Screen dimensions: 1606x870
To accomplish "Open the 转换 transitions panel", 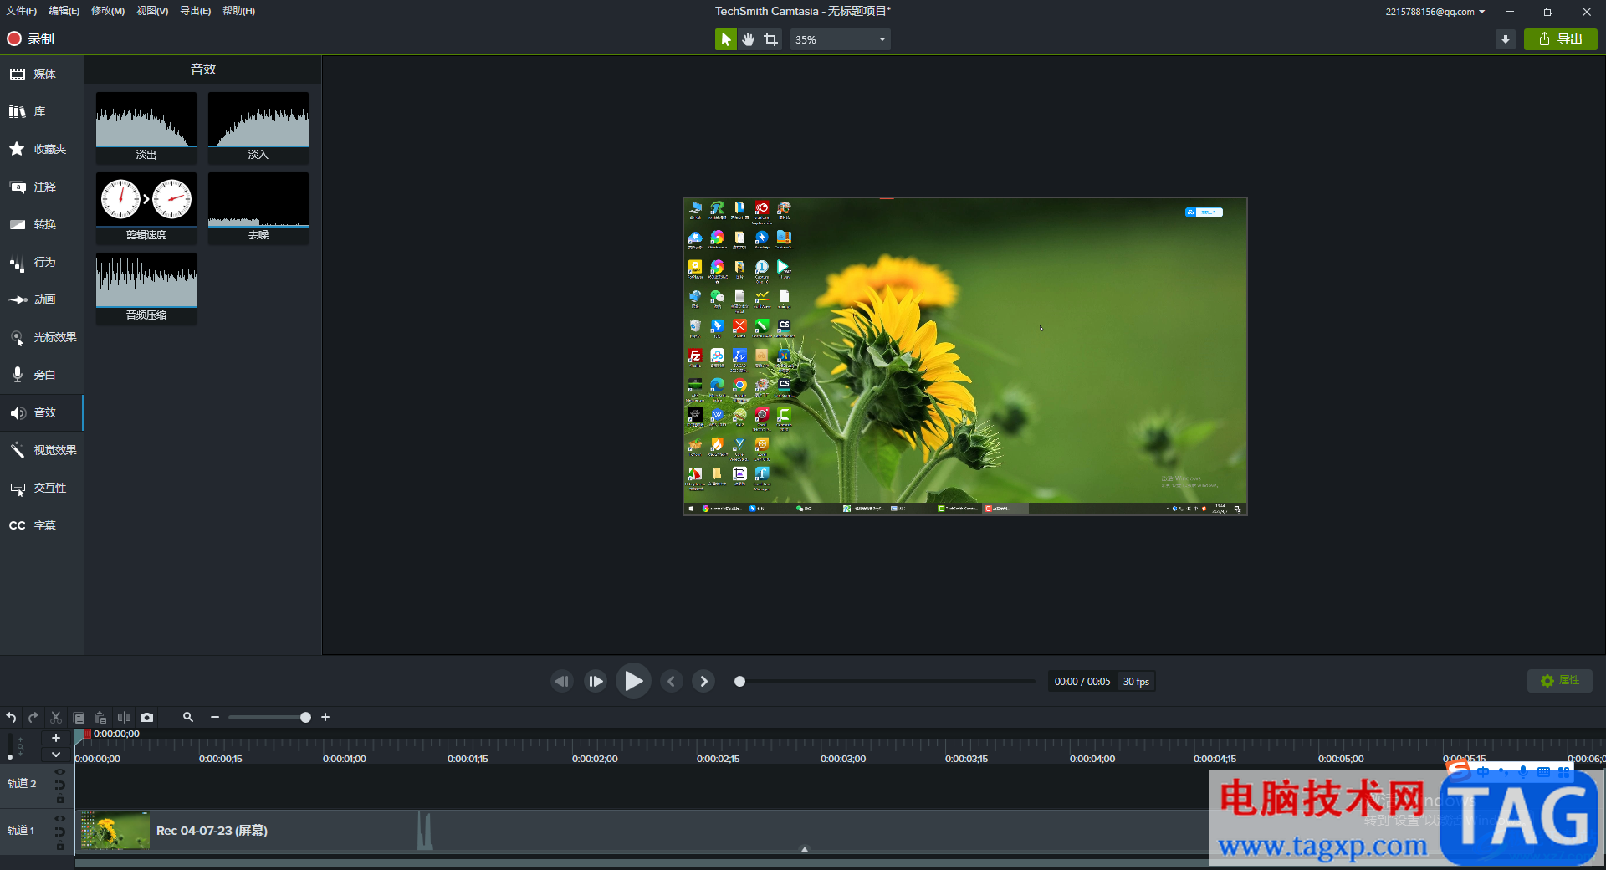I will tap(42, 224).
